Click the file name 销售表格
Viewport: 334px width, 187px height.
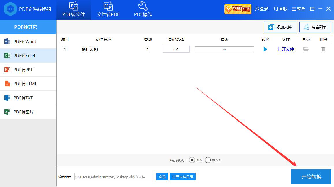tap(90, 49)
